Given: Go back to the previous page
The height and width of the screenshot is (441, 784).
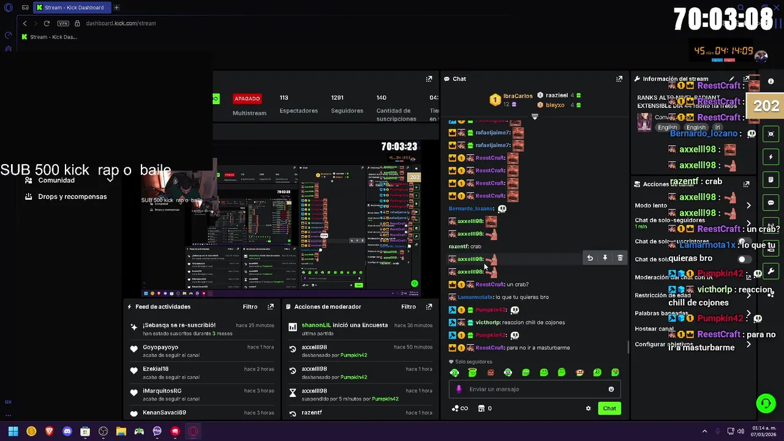Looking at the screenshot, I should click(x=24, y=23).
